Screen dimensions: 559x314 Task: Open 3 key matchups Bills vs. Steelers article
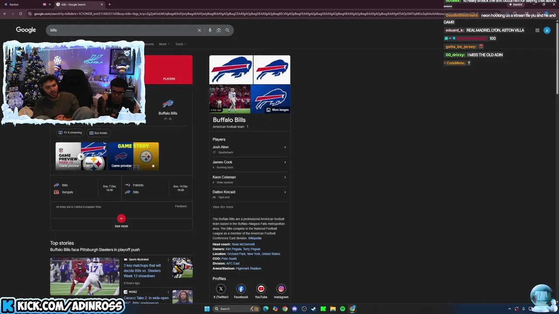click(x=142, y=270)
